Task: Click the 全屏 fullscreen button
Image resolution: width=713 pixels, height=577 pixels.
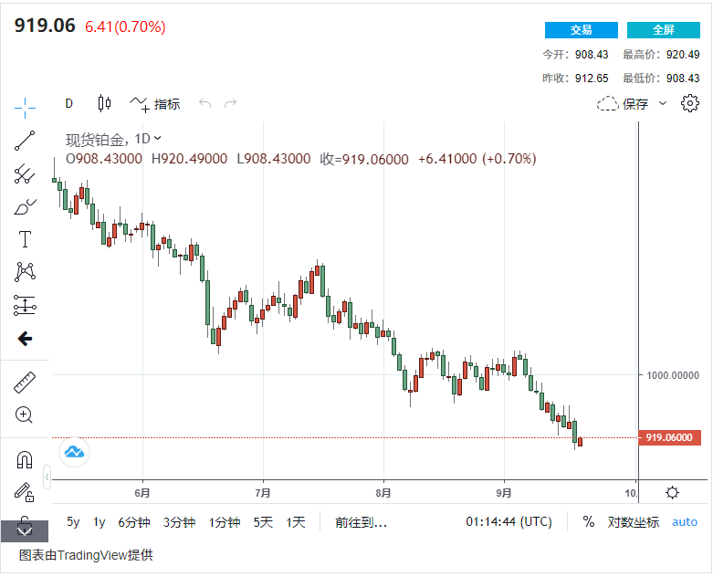Action: click(x=663, y=30)
